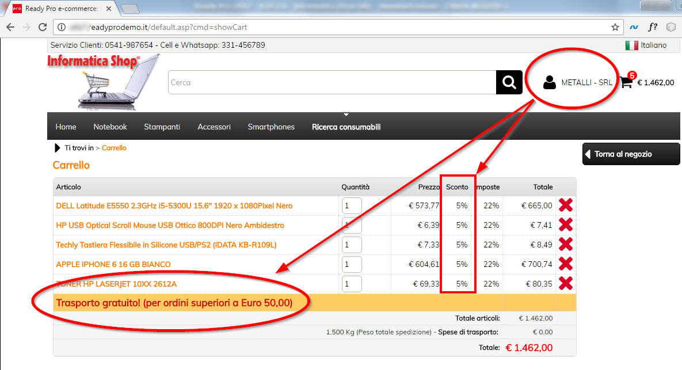Screen dimensions: 682x370
Task: Click the Spese di trasporto value € 0,00
Action: [543, 332]
